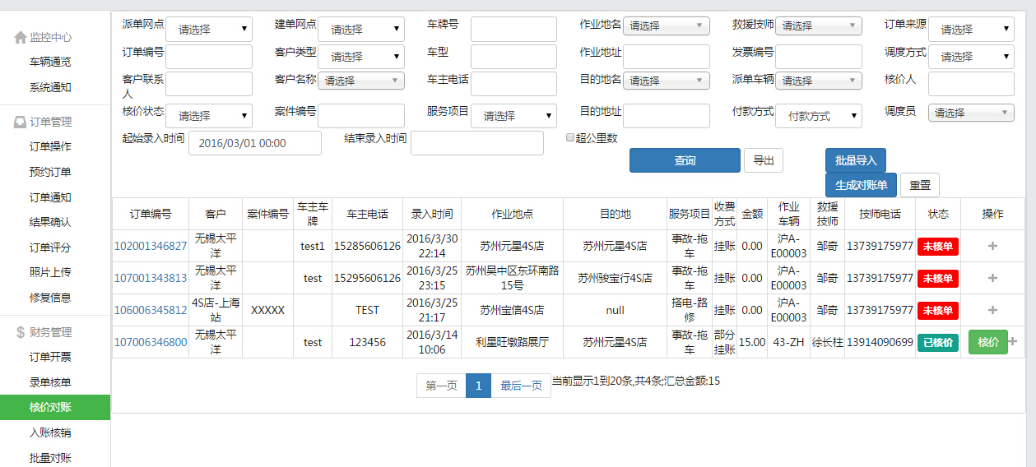Click the dollar icon beside 财务管理

pos(20,332)
